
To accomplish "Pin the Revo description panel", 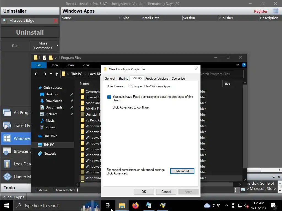I will (273, 177).
